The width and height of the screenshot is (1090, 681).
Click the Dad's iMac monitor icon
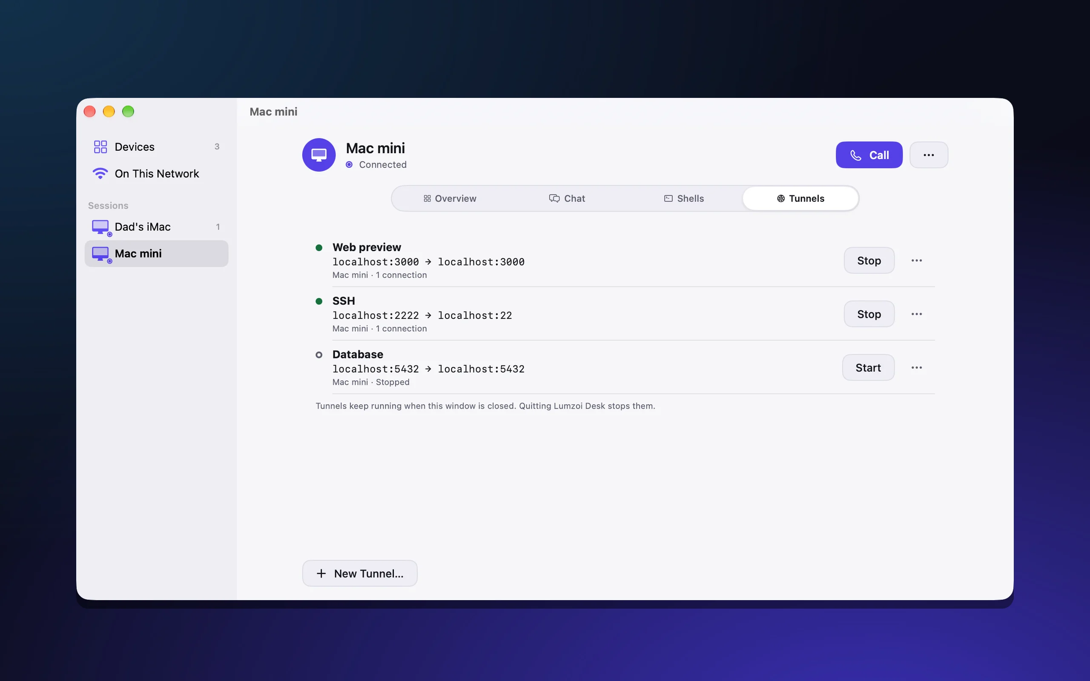101,227
